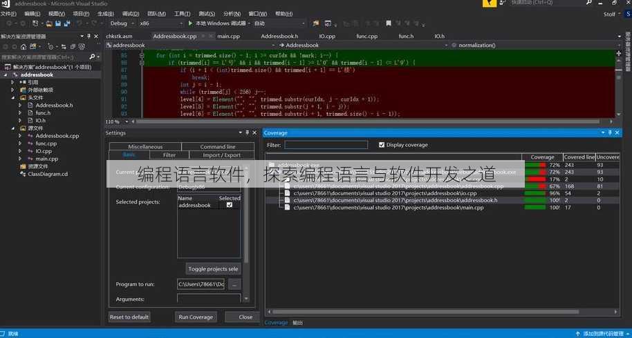Click the Coverage panel horizontal scrollbar
The width and height of the screenshot is (632, 338).
[x=426, y=312]
